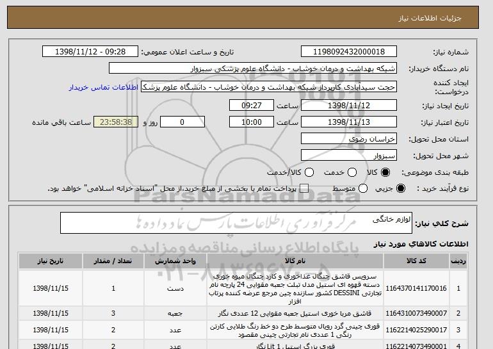Click the کد کالا column header
The height and width of the screenshot is (349, 493).
pyautogui.click(x=416, y=261)
